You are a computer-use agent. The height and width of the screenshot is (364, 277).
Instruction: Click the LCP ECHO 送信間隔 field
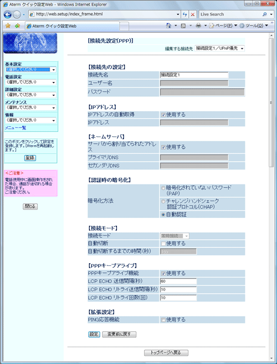tap(178, 281)
